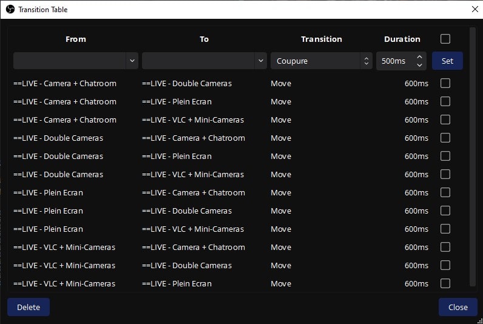
Task: Check the last row's VLC + Mini-Cameras to Plein Ecran checkbox
Action: (x=445, y=283)
